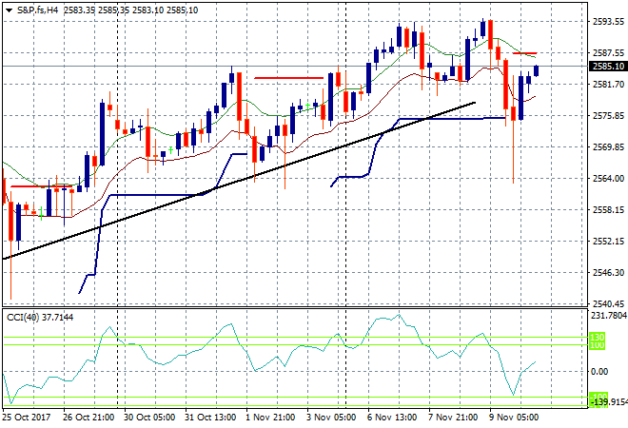Screen dimensions: 628x428
Task: Click the 2552.15 price axis label
Action: click(x=608, y=241)
